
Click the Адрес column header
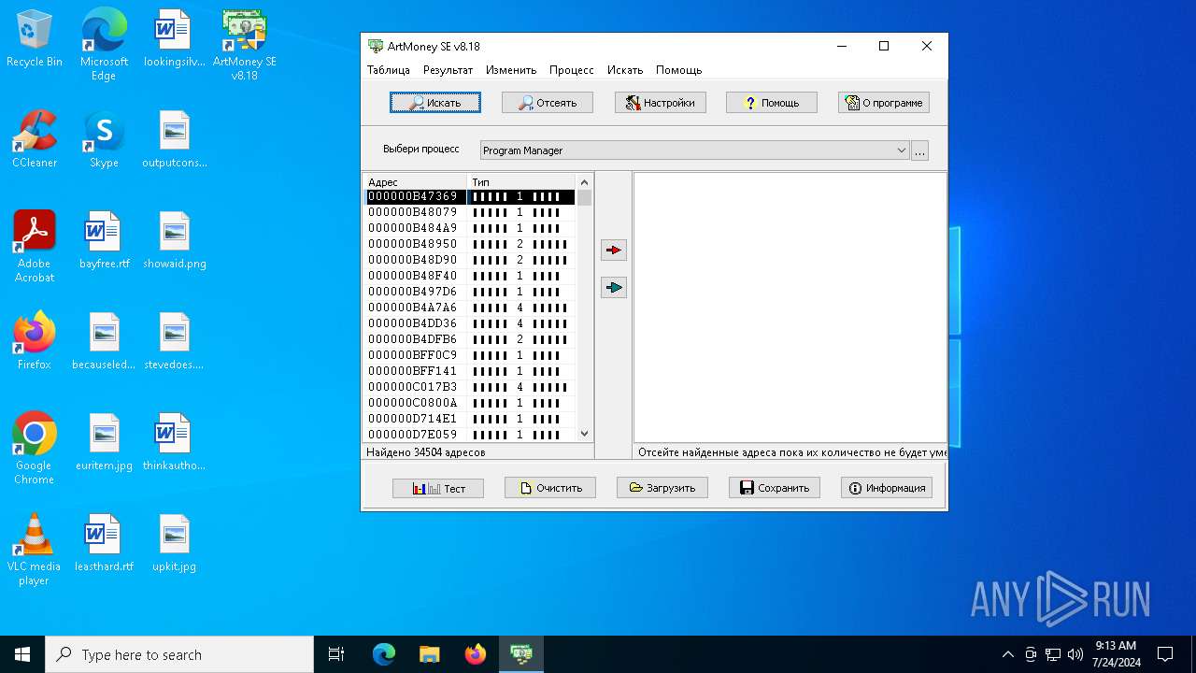[x=415, y=182]
